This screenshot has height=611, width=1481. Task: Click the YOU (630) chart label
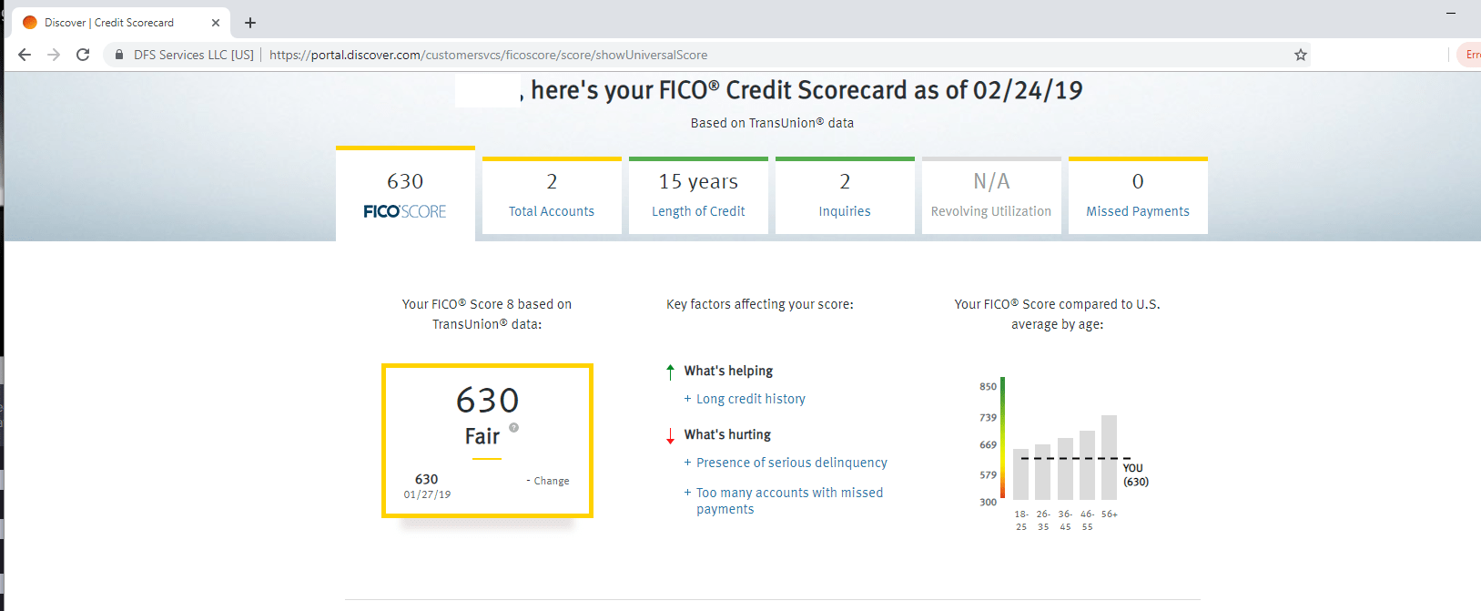tap(1135, 474)
